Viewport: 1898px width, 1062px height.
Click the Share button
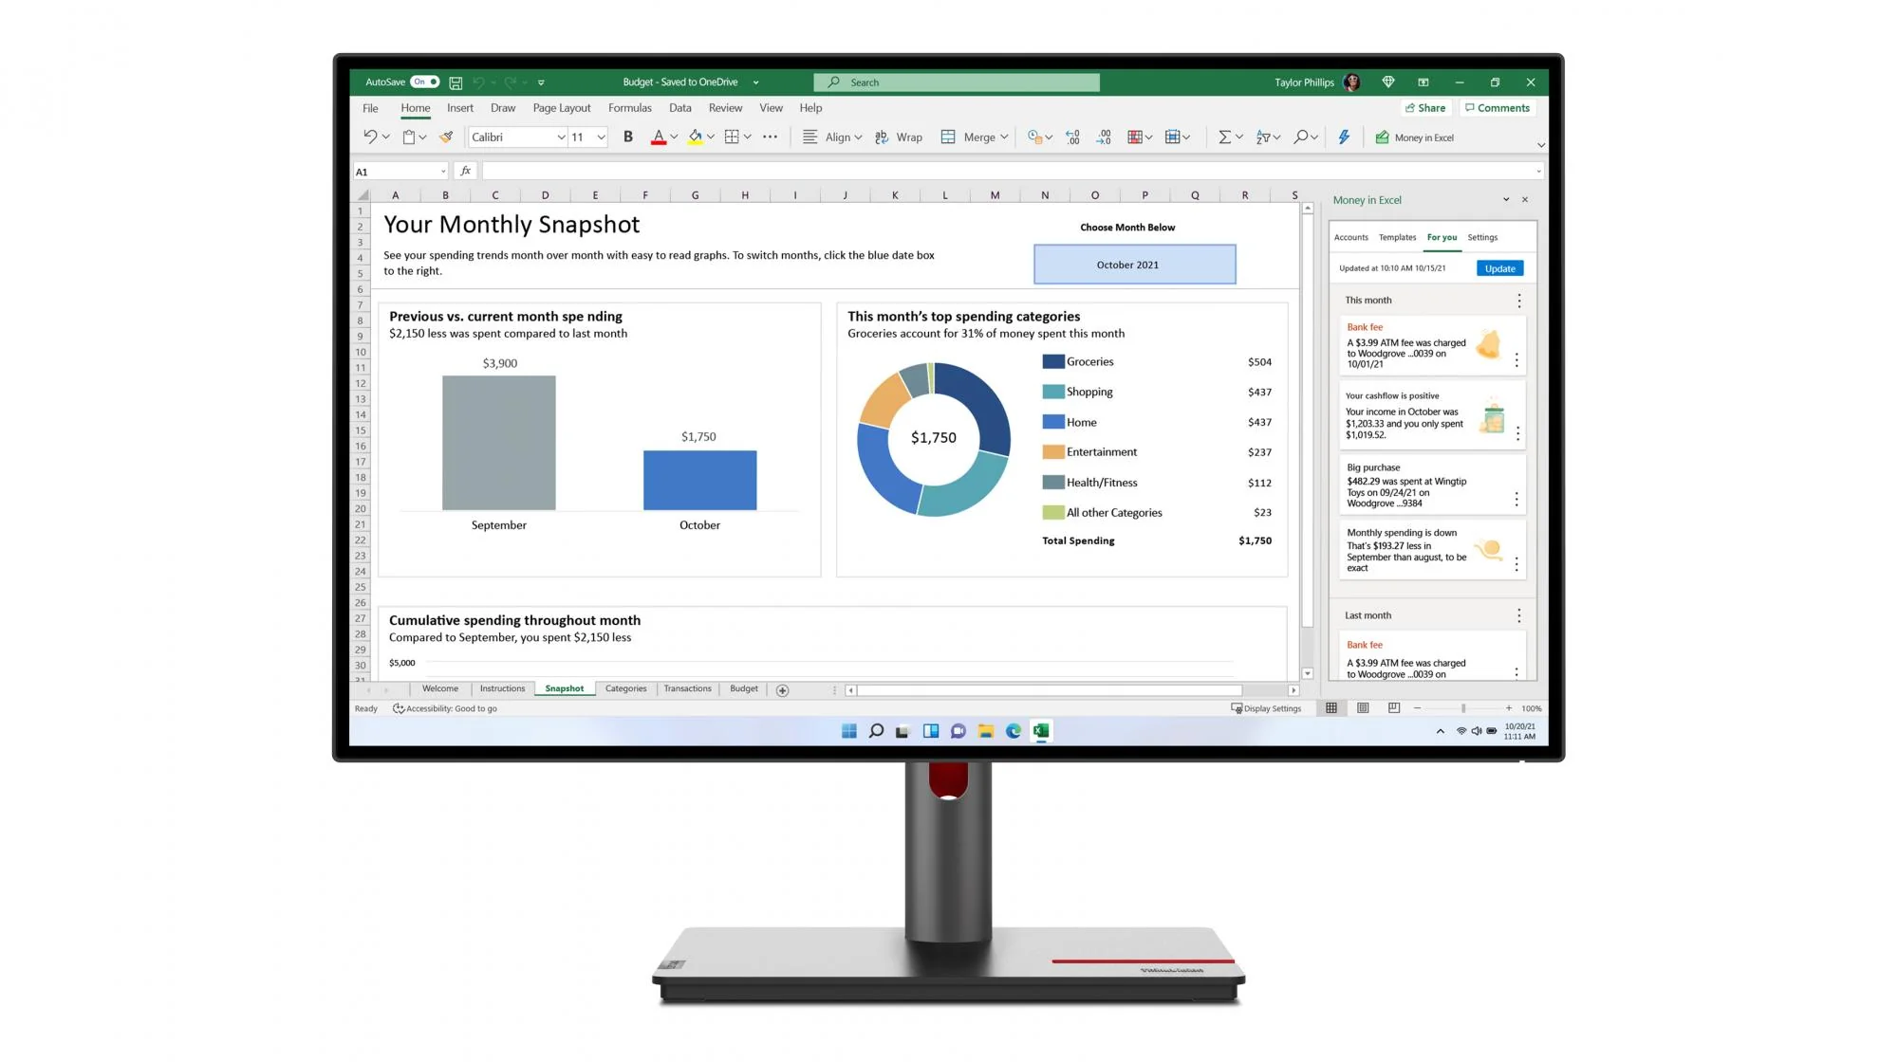click(x=1426, y=107)
